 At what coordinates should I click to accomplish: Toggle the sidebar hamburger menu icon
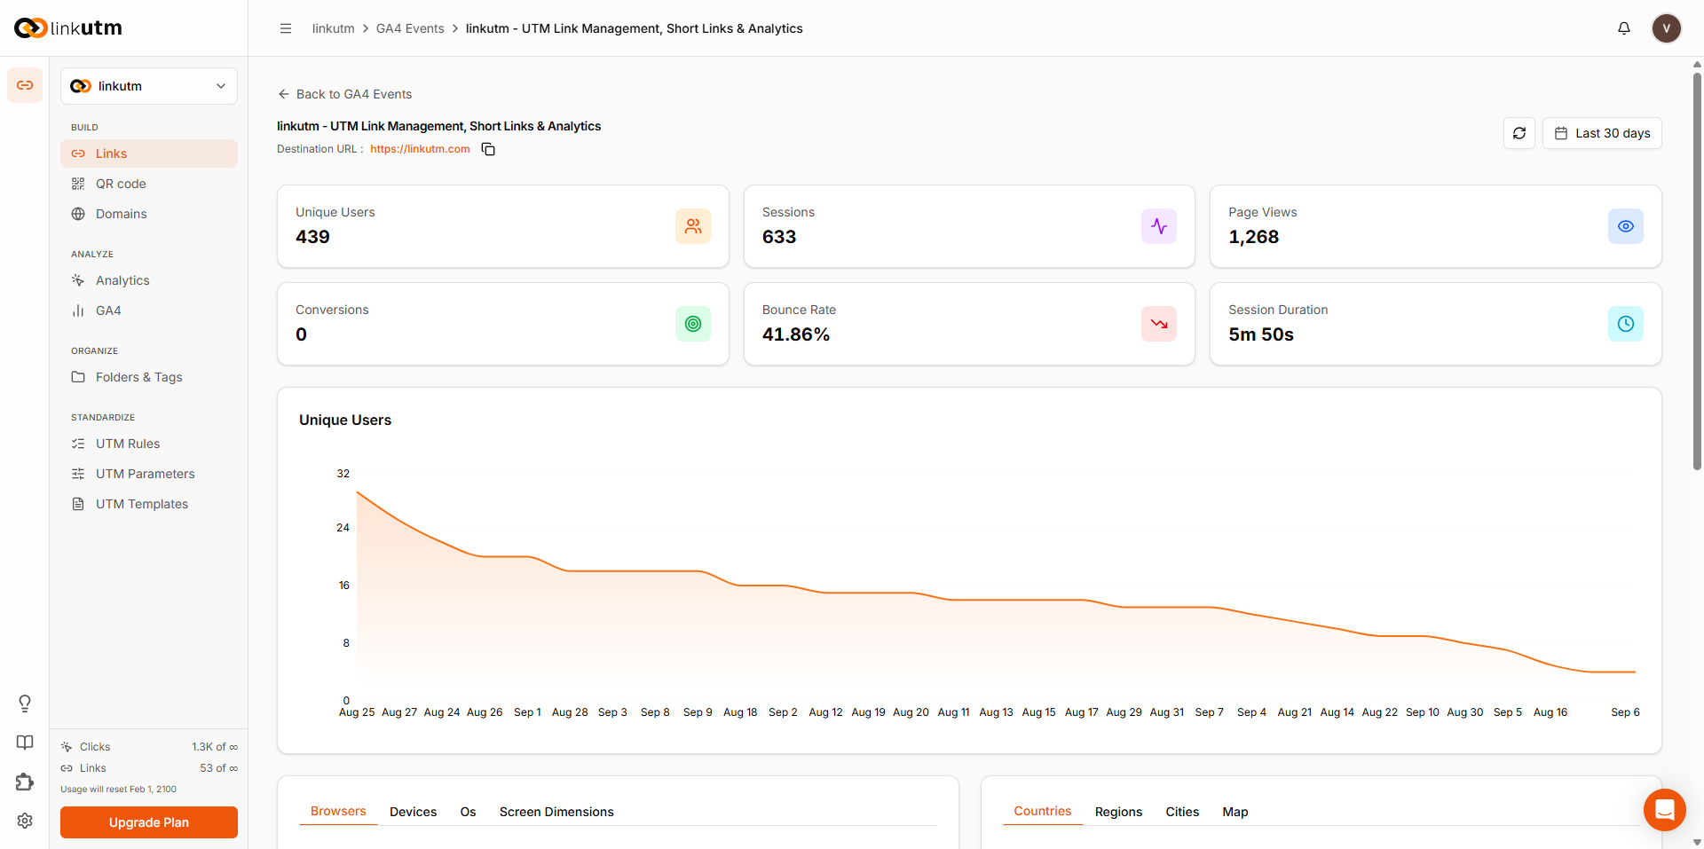coord(286,28)
